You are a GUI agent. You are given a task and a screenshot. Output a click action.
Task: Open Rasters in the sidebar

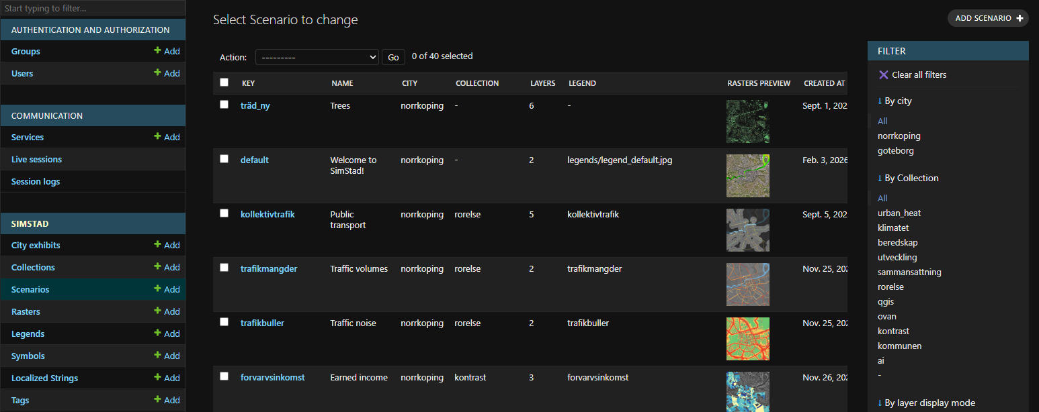[26, 311]
